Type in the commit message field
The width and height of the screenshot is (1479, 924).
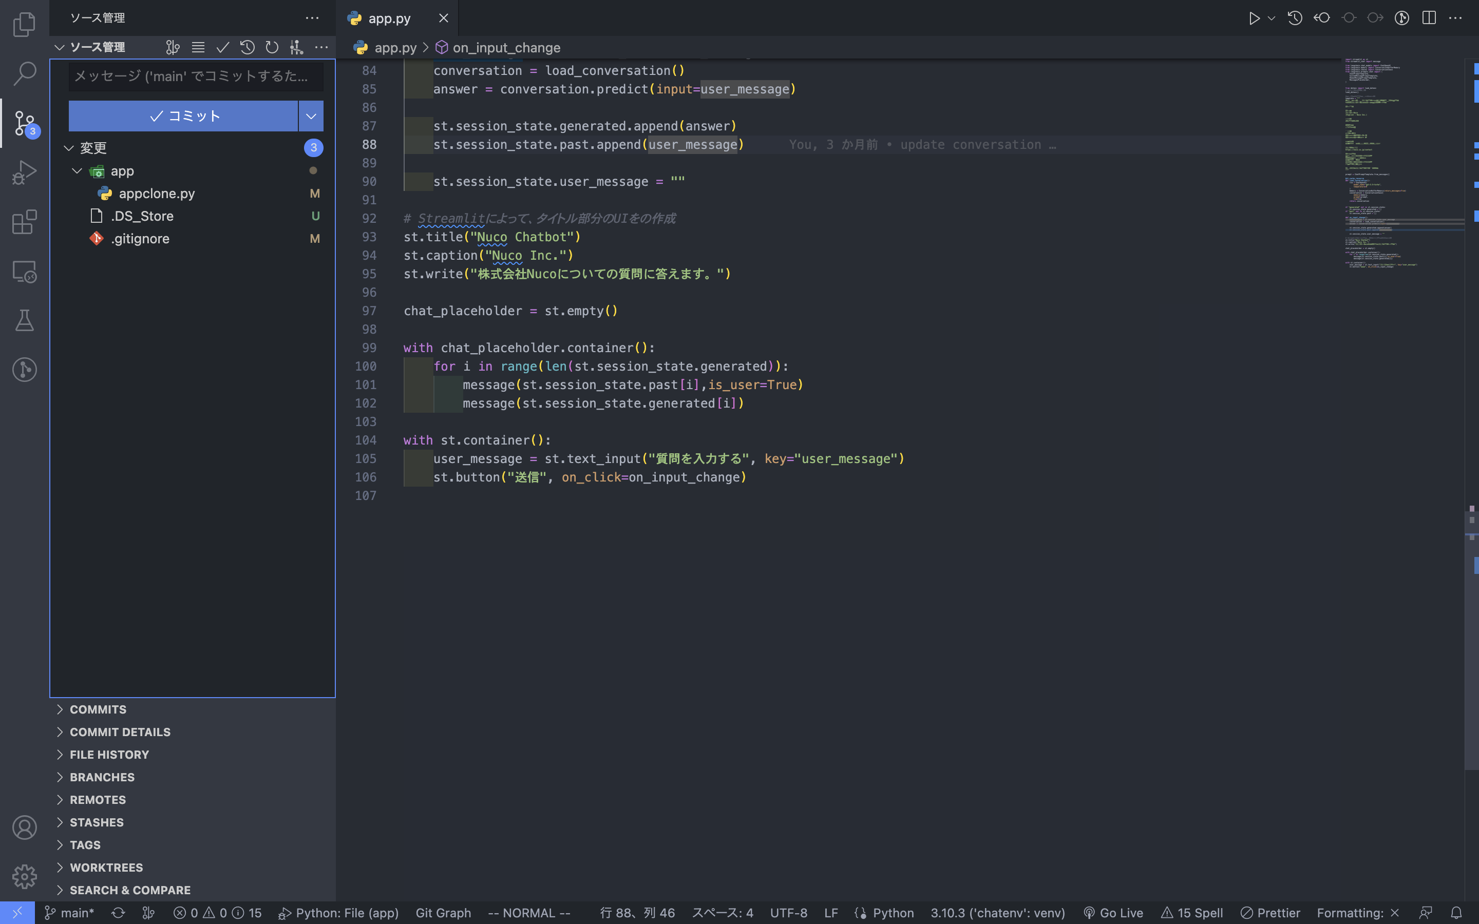[196, 76]
